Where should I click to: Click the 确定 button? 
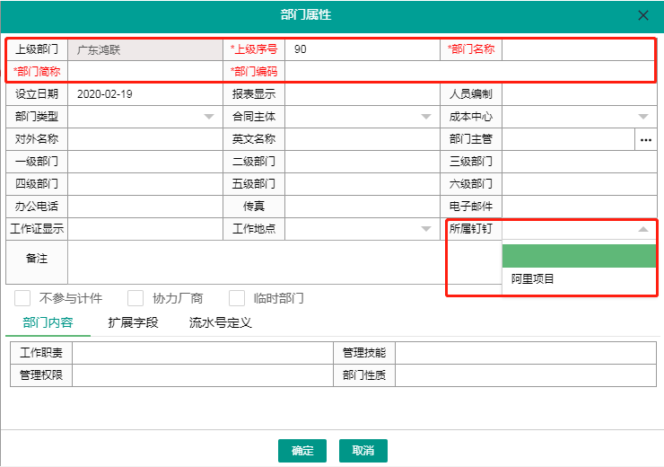(302, 450)
